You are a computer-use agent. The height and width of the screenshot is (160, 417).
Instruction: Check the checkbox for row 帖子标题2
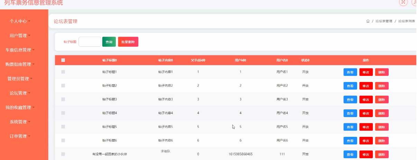[63, 86]
